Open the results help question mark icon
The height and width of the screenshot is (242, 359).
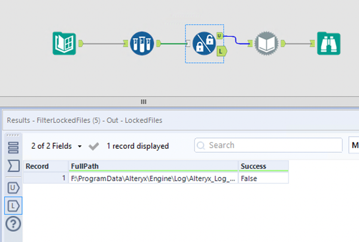tap(13, 223)
